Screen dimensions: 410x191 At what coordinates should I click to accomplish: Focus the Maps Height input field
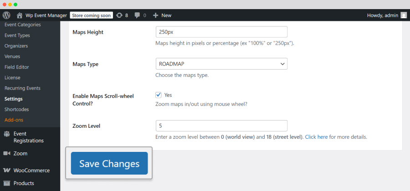click(221, 32)
